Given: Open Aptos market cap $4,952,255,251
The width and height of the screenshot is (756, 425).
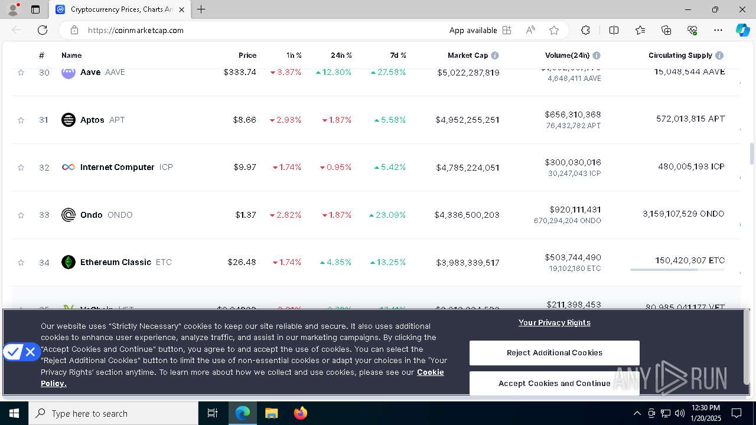Looking at the screenshot, I should (467, 120).
